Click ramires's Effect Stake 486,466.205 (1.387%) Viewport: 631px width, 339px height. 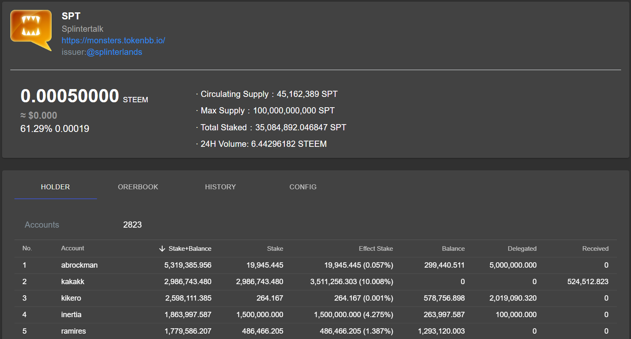[357, 331]
